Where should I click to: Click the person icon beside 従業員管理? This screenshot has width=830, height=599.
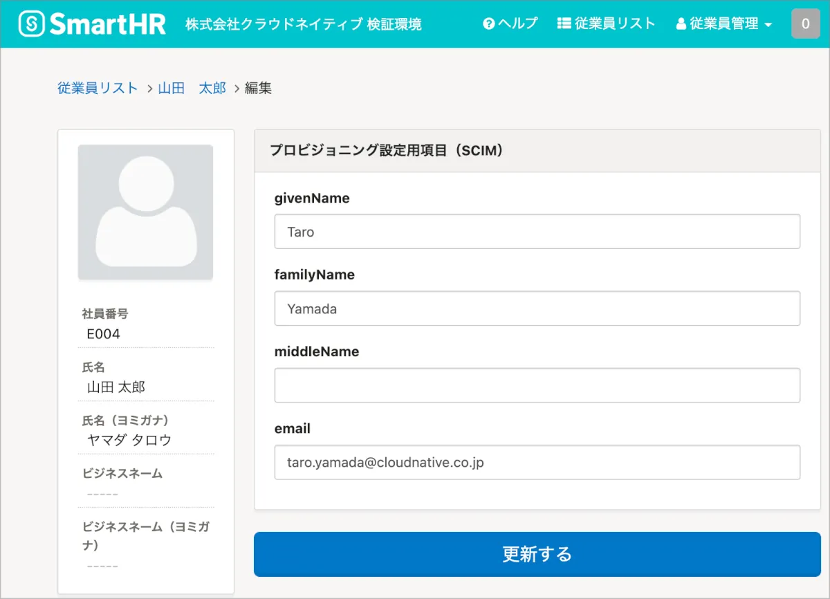[681, 24]
